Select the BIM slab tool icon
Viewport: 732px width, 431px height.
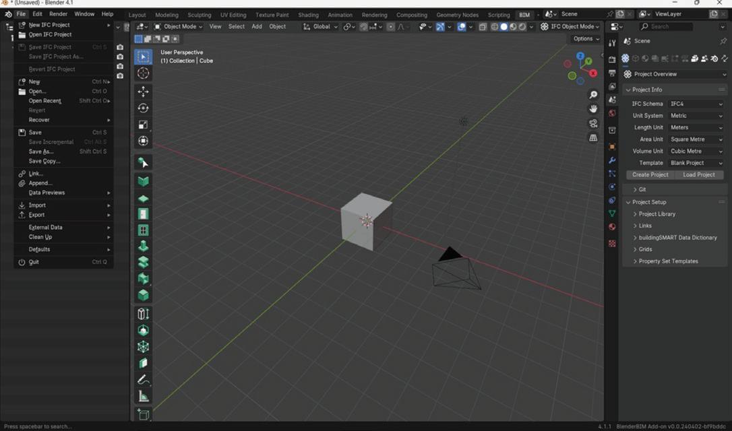144,199
